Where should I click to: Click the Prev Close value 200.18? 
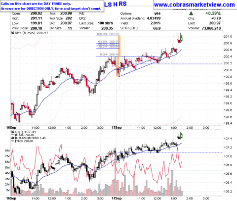(x=36, y=28)
